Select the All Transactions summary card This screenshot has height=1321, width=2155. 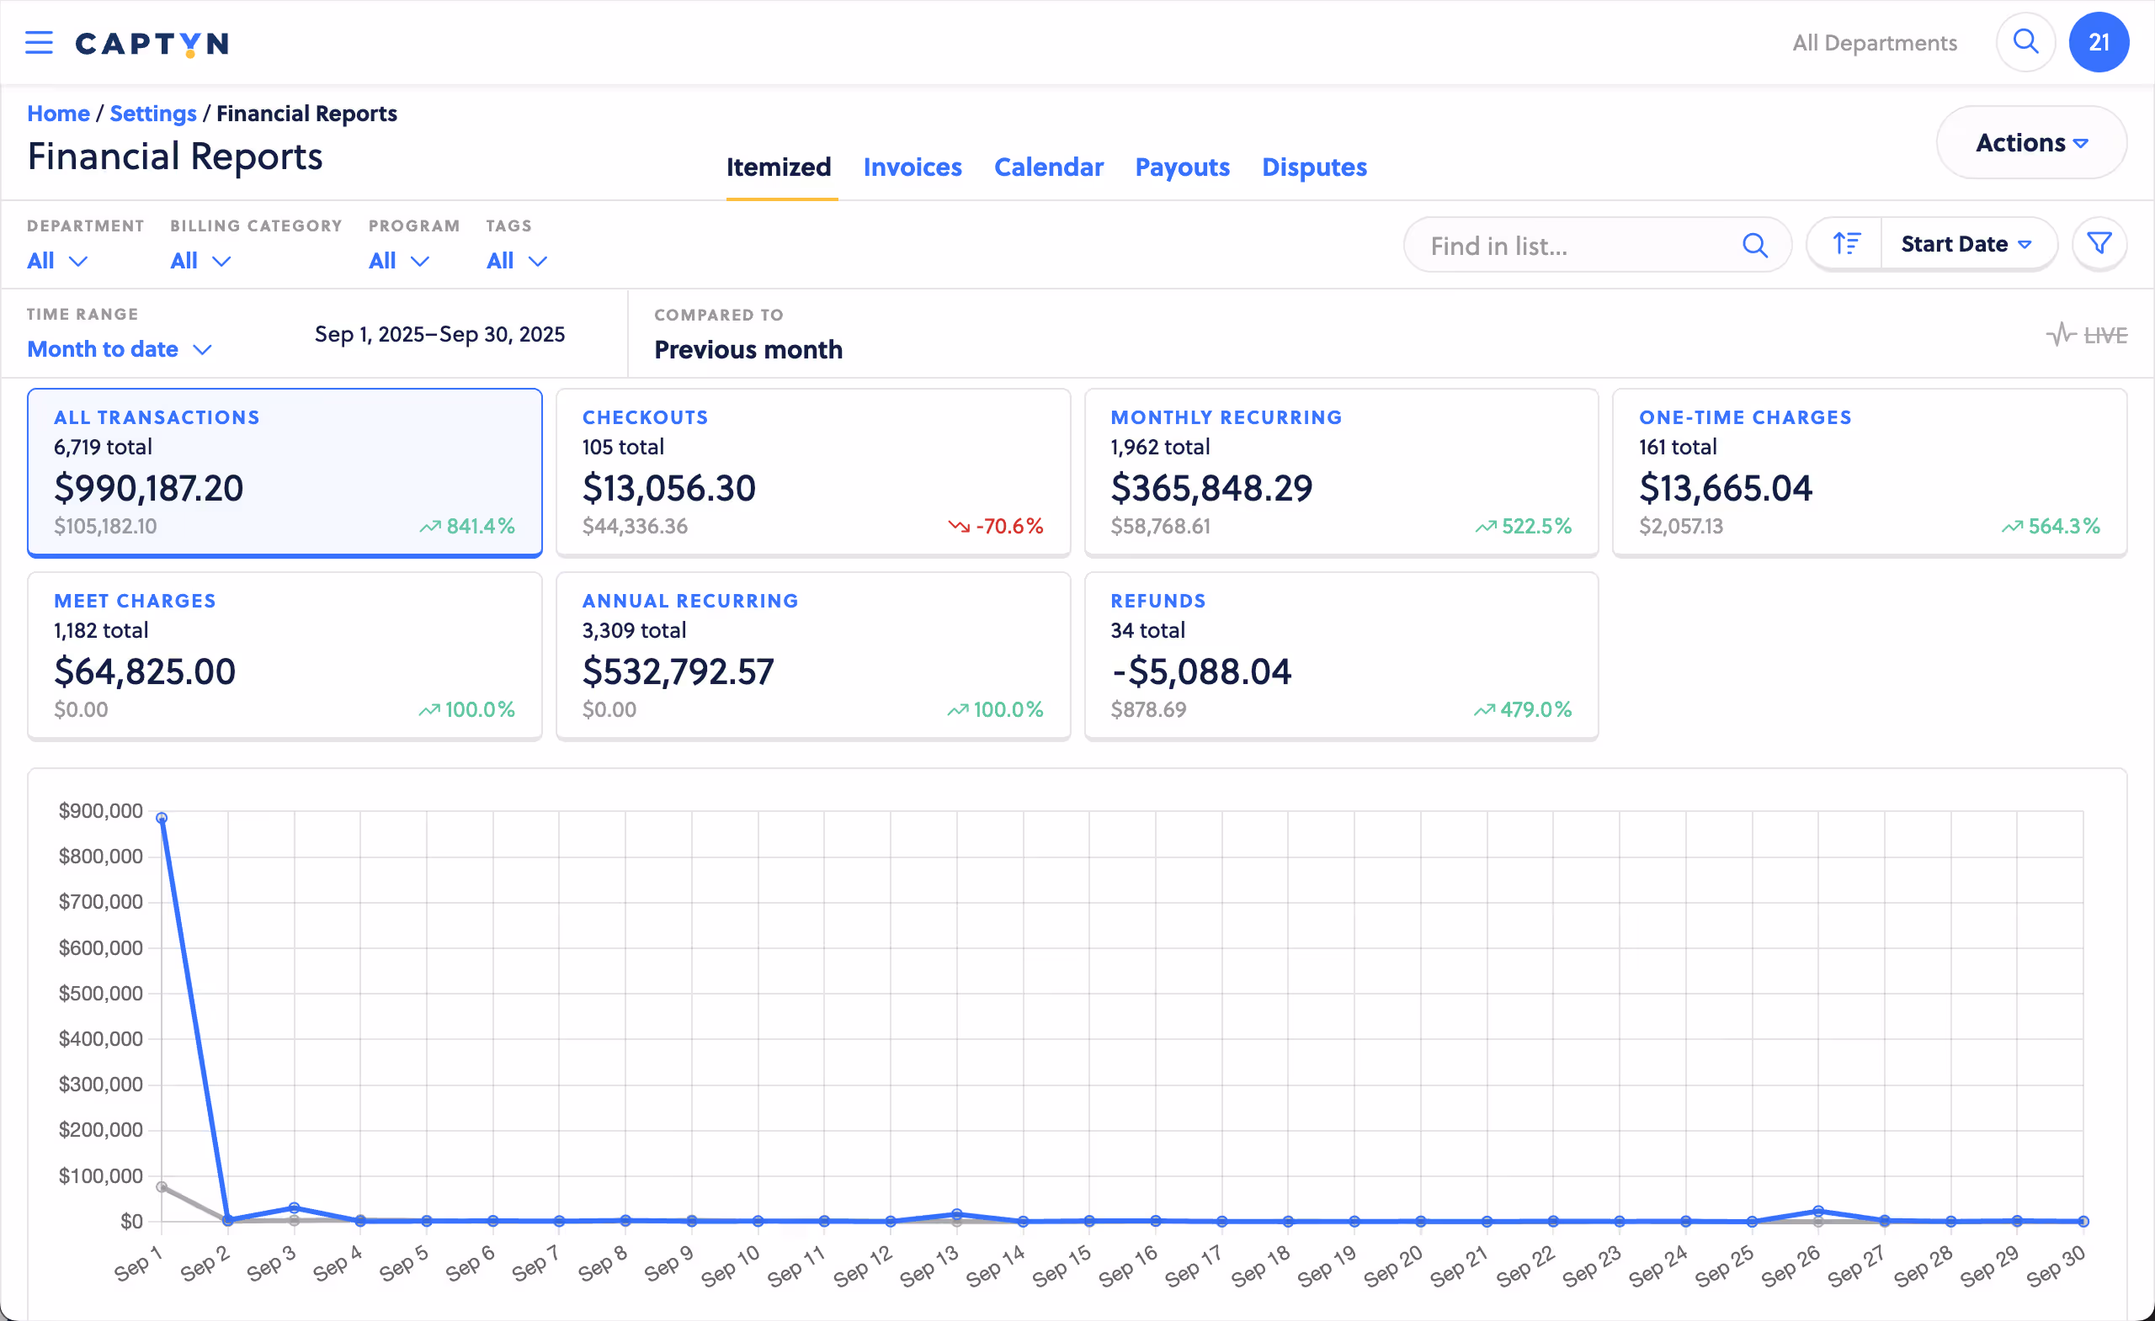pyautogui.click(x=285, y=472)
